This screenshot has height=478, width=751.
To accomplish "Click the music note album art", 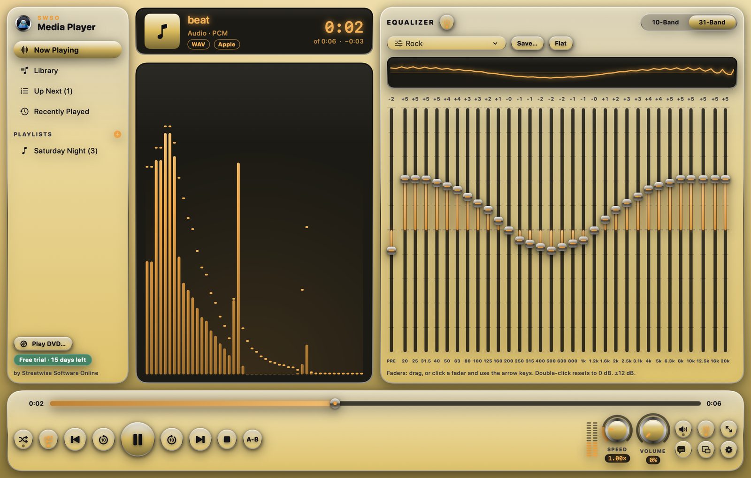I will (162, 31).
